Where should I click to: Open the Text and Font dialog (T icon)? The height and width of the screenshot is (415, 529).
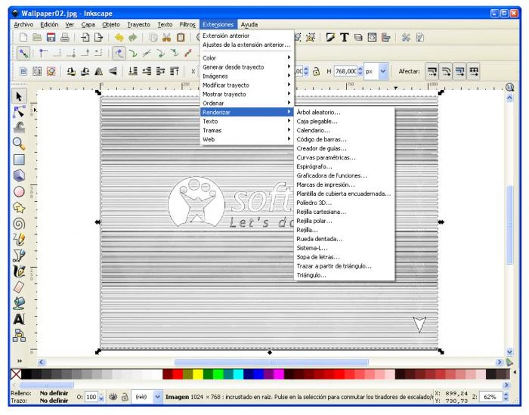(344, 37)
